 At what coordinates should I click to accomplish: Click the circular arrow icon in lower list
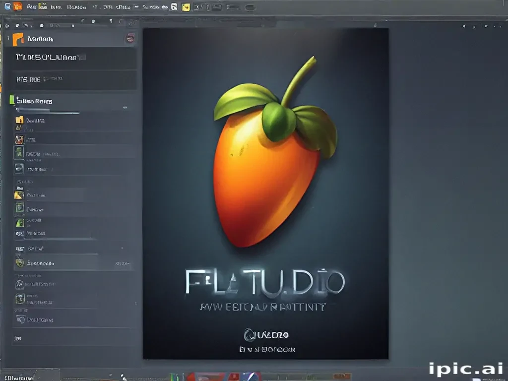[x=19, y=284]
